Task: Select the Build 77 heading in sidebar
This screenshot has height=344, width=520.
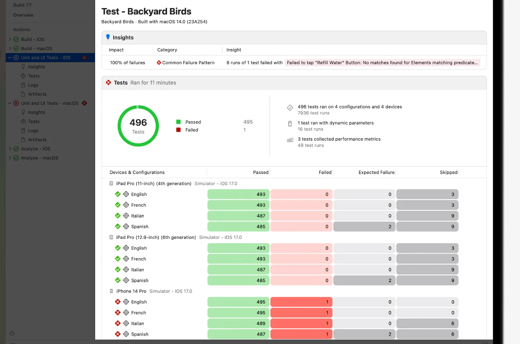Action: tap(22, 5)
